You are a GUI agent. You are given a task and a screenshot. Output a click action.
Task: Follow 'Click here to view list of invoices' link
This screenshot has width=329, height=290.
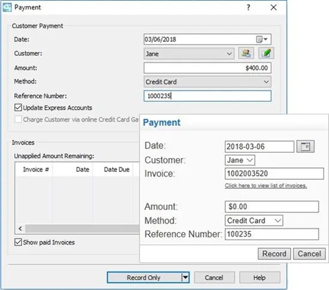click(x=266, y=186)
